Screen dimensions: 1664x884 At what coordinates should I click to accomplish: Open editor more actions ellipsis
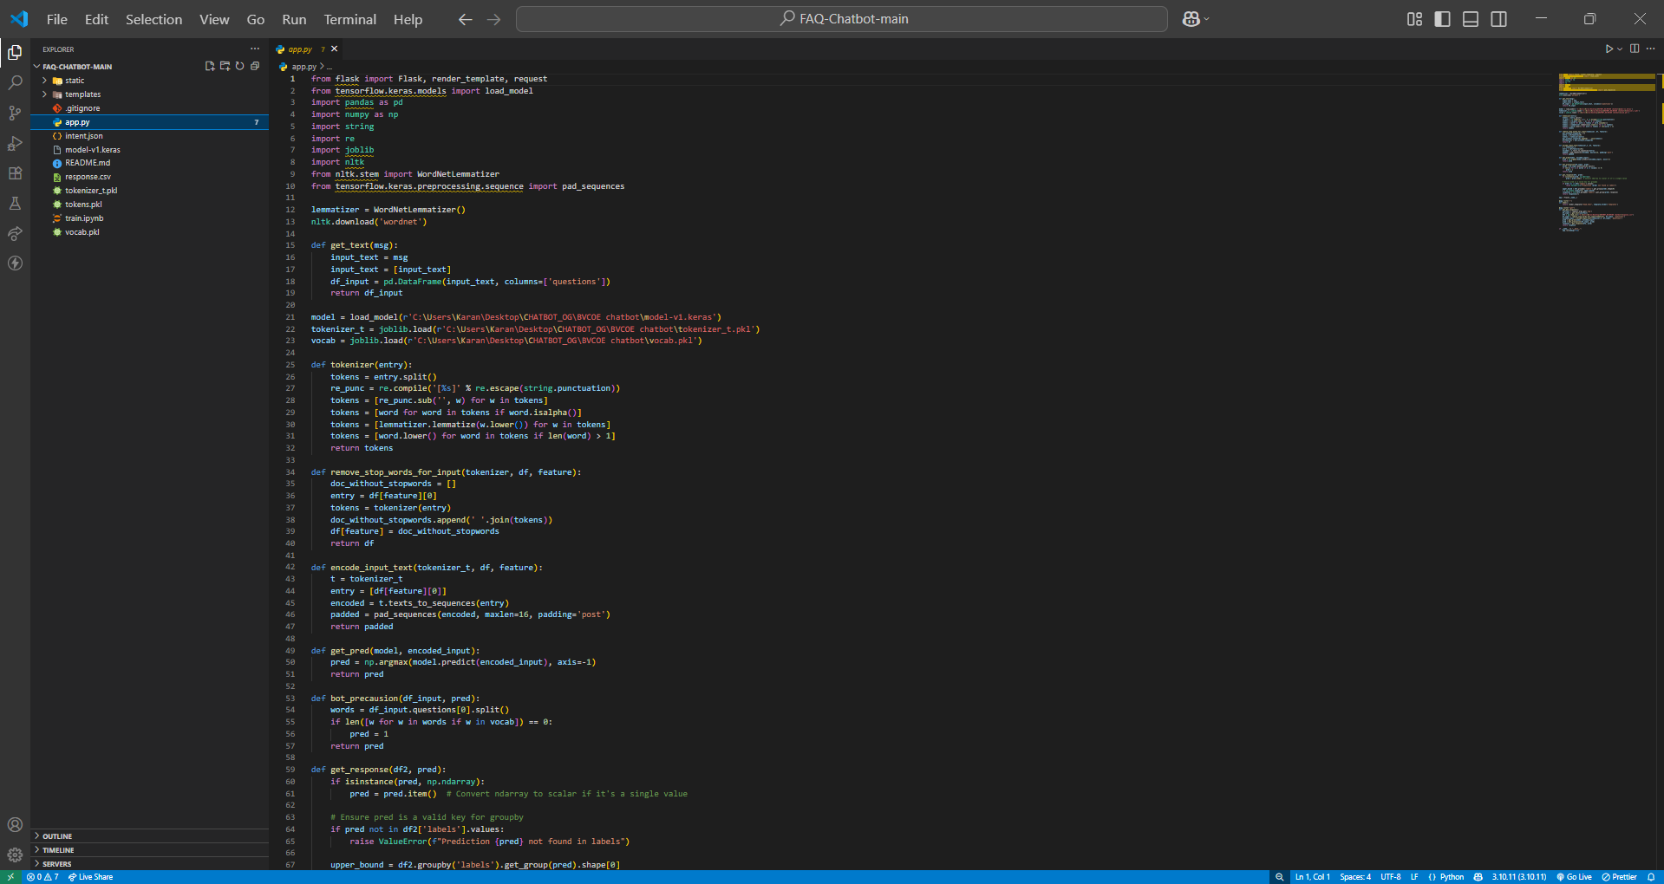pyautogui.click(x=1651, y=49)
